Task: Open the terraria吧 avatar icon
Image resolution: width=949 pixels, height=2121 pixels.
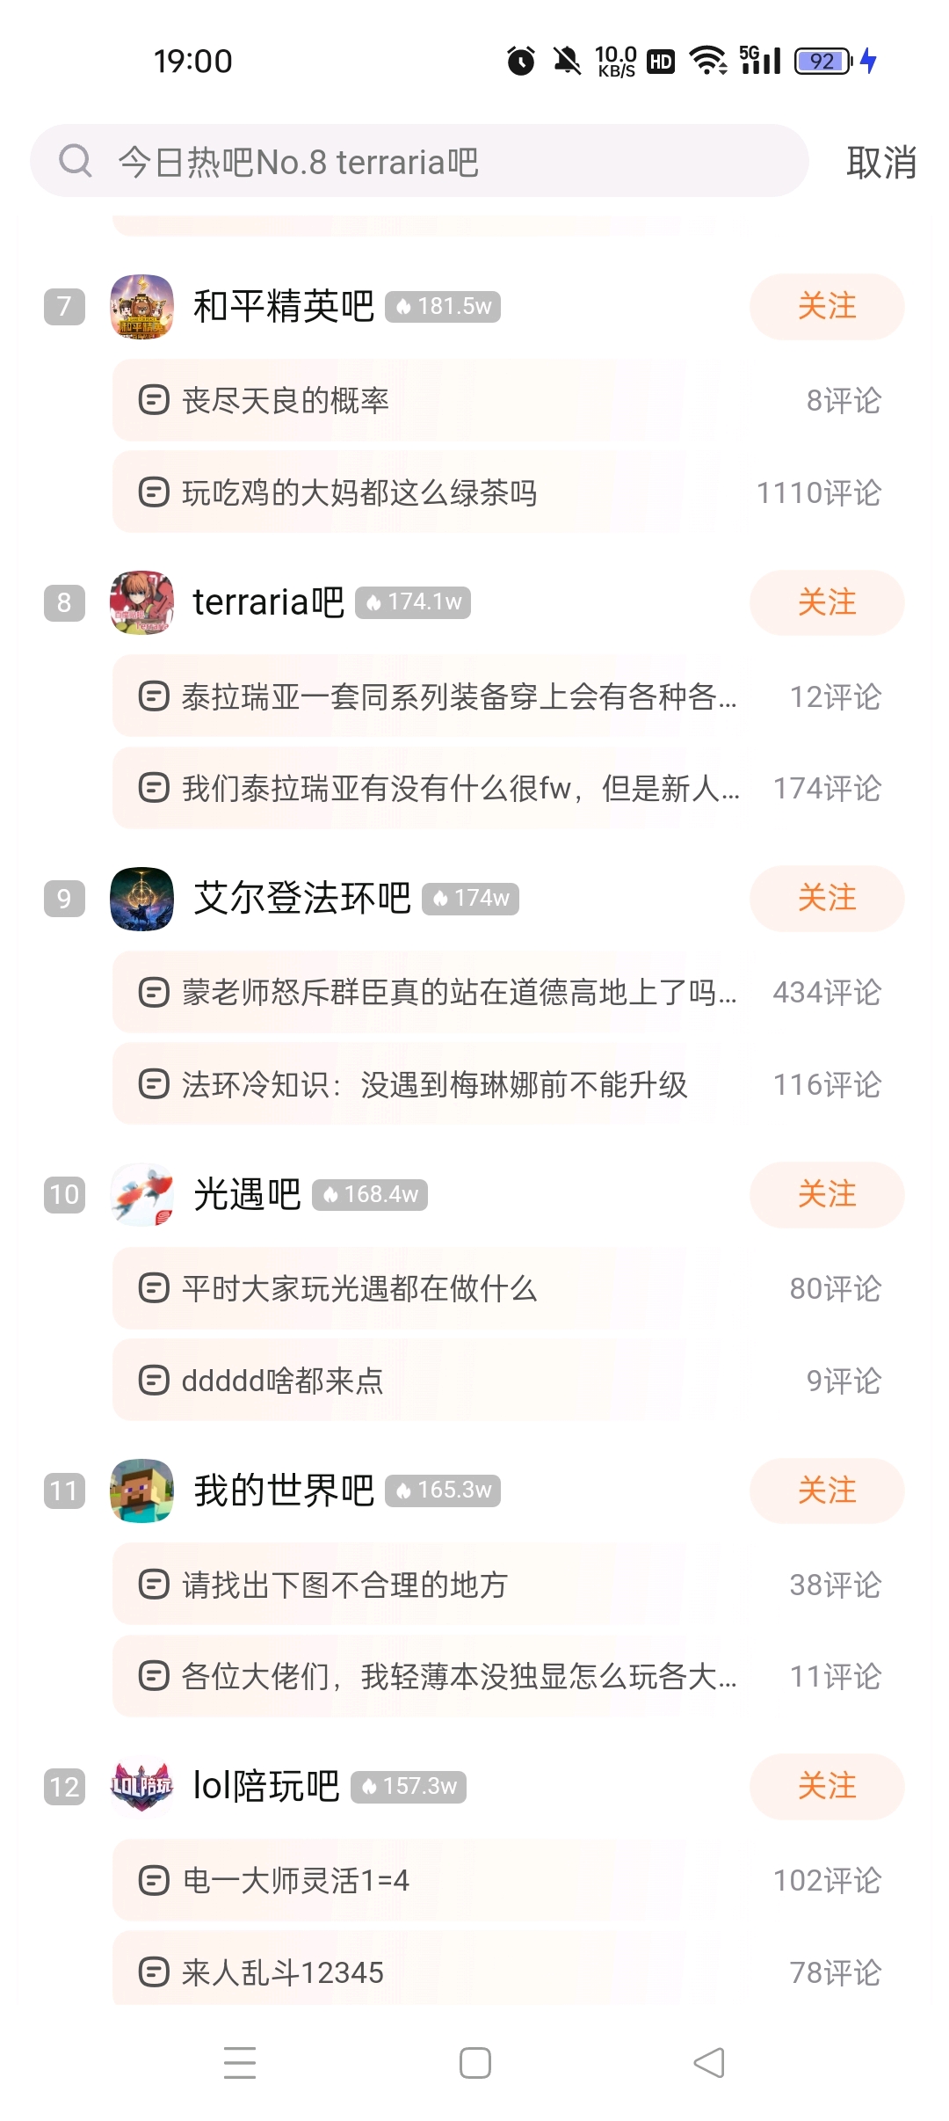Action: coord(141,602)
